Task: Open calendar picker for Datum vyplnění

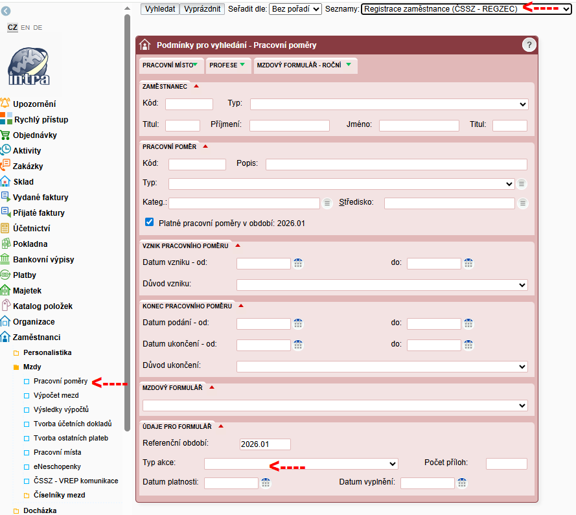Action: coord(462,483)
